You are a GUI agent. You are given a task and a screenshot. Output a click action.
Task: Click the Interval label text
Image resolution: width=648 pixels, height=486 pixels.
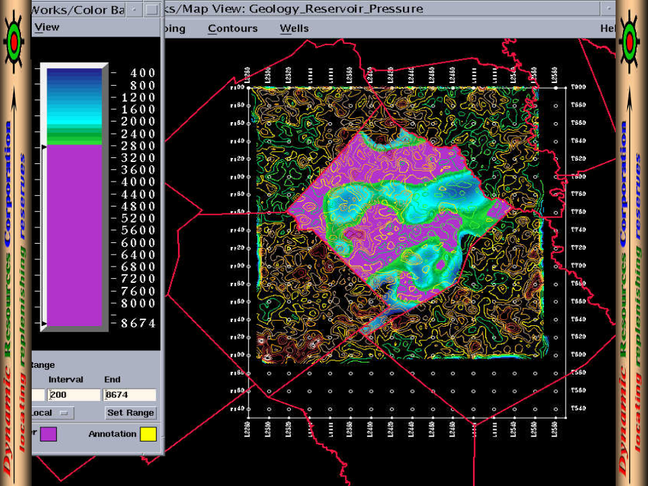coord(65,379)
